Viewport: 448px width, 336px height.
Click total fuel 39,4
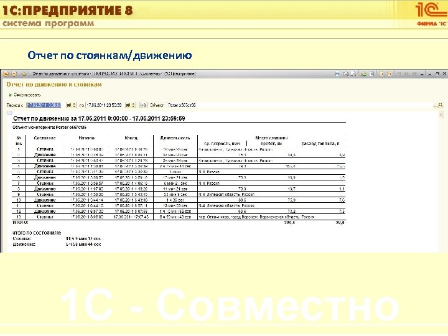340,222
